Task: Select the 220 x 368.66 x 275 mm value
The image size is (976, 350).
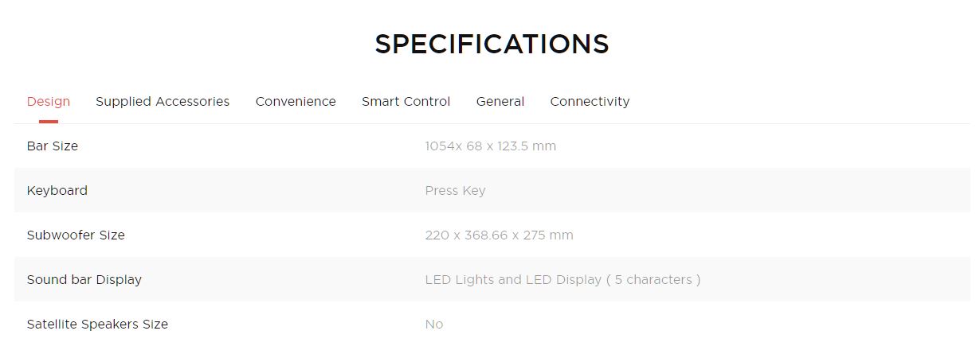Action: click(499, 235)
